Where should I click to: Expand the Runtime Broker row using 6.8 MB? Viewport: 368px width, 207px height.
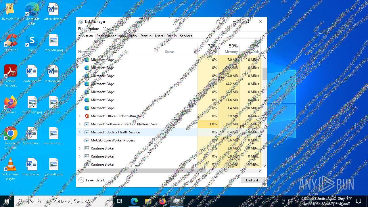[80, 156]
